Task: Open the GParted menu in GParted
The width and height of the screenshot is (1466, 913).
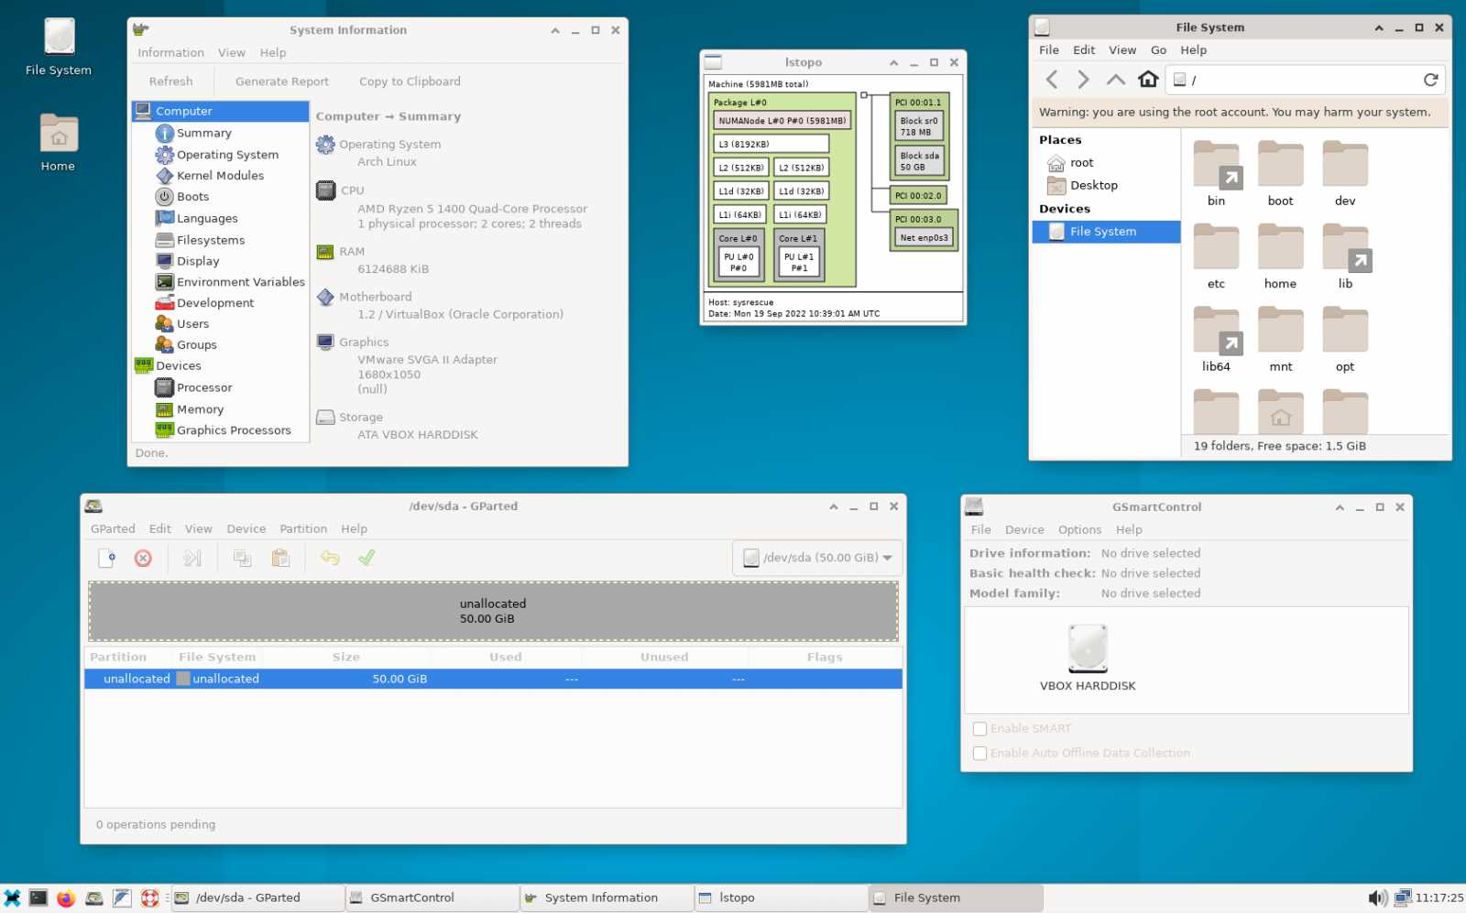Action: pos(113,529)
